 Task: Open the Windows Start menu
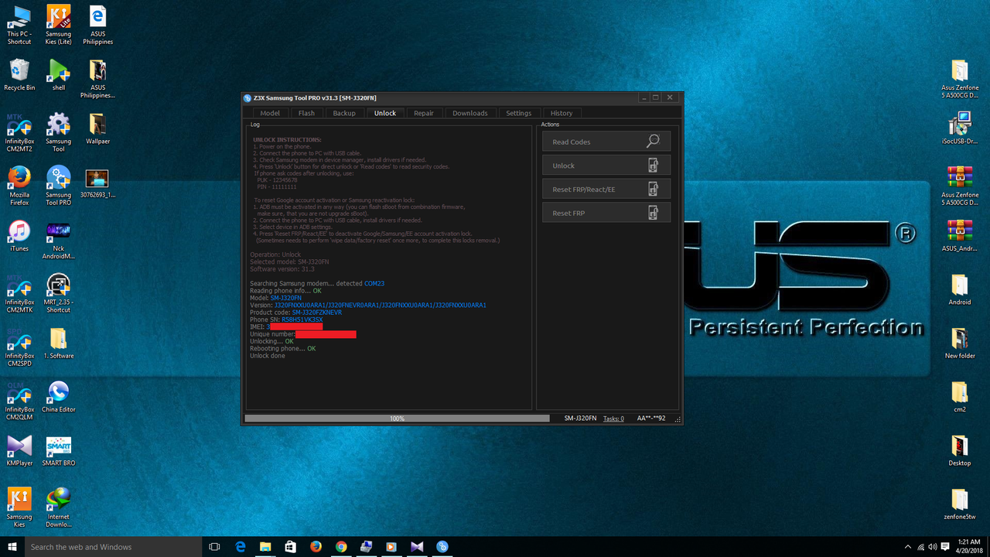tap(12, 547)
